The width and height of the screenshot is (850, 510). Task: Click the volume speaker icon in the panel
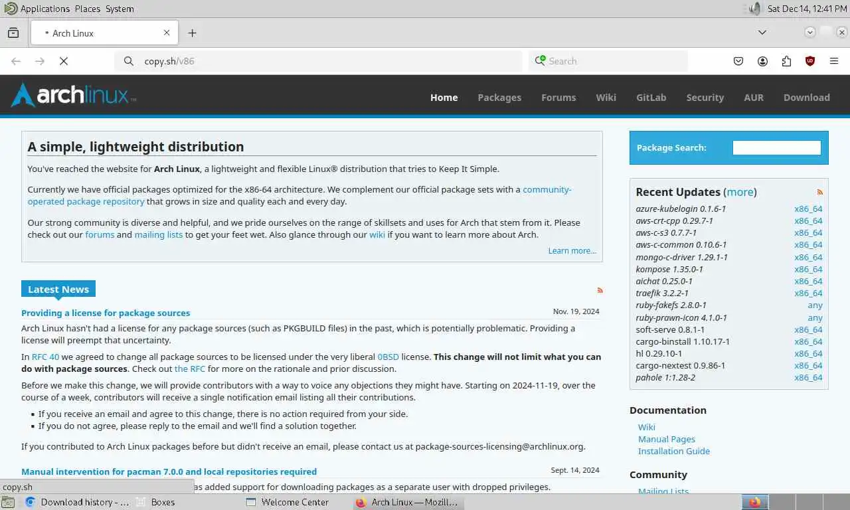(x=754, y=9)
